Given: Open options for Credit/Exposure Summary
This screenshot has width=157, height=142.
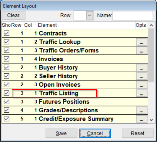Looking at the screenshot, I should [x=142, y=119].
